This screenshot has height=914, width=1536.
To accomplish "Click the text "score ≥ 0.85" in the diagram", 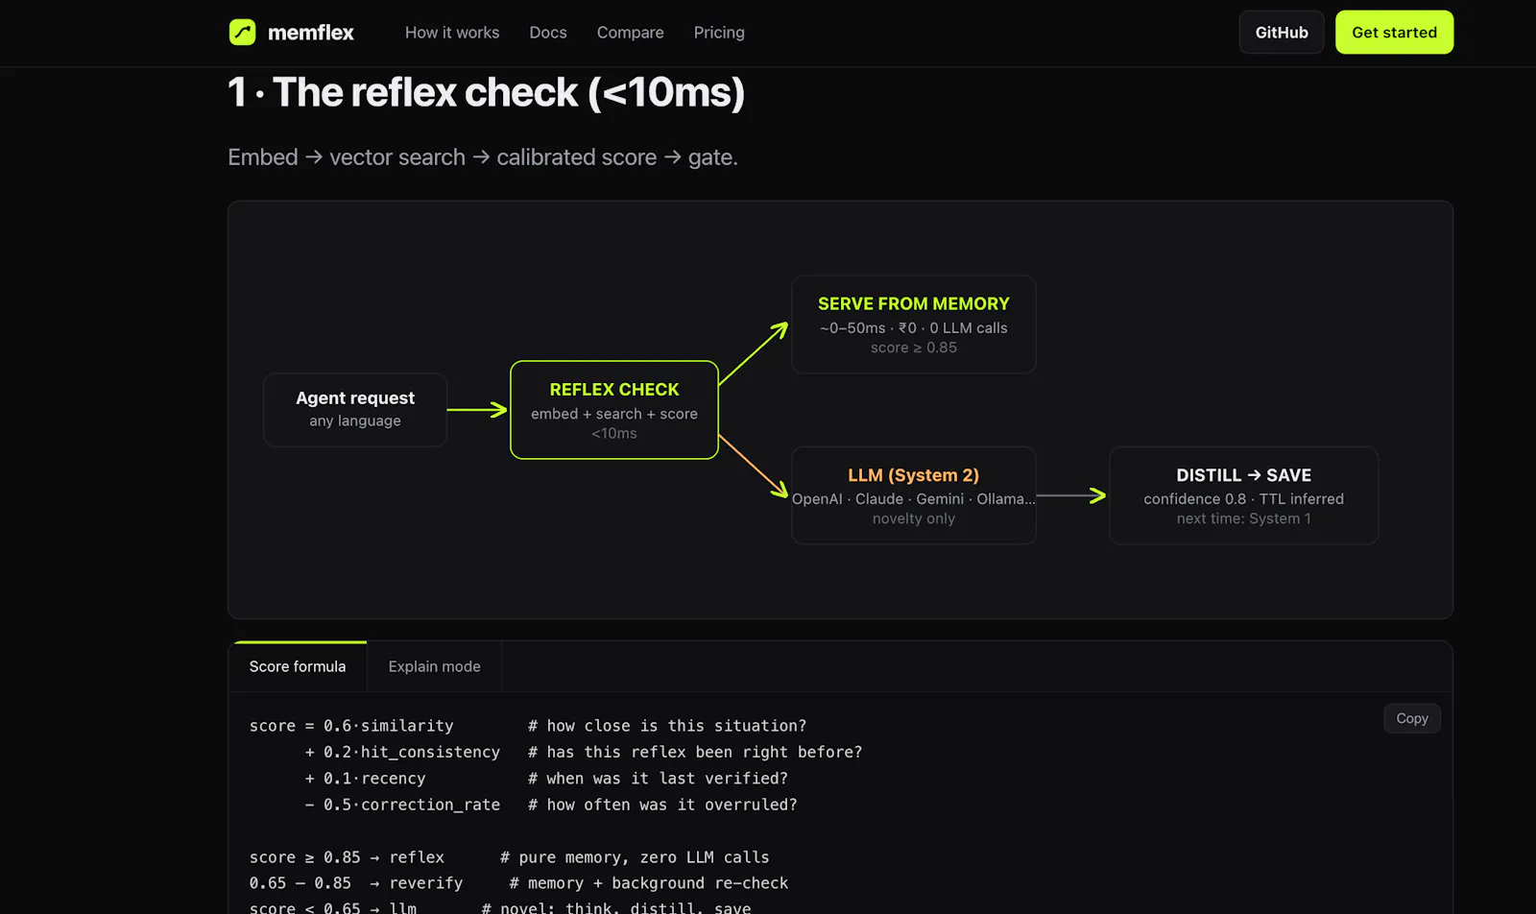I will tap(914, 348).
